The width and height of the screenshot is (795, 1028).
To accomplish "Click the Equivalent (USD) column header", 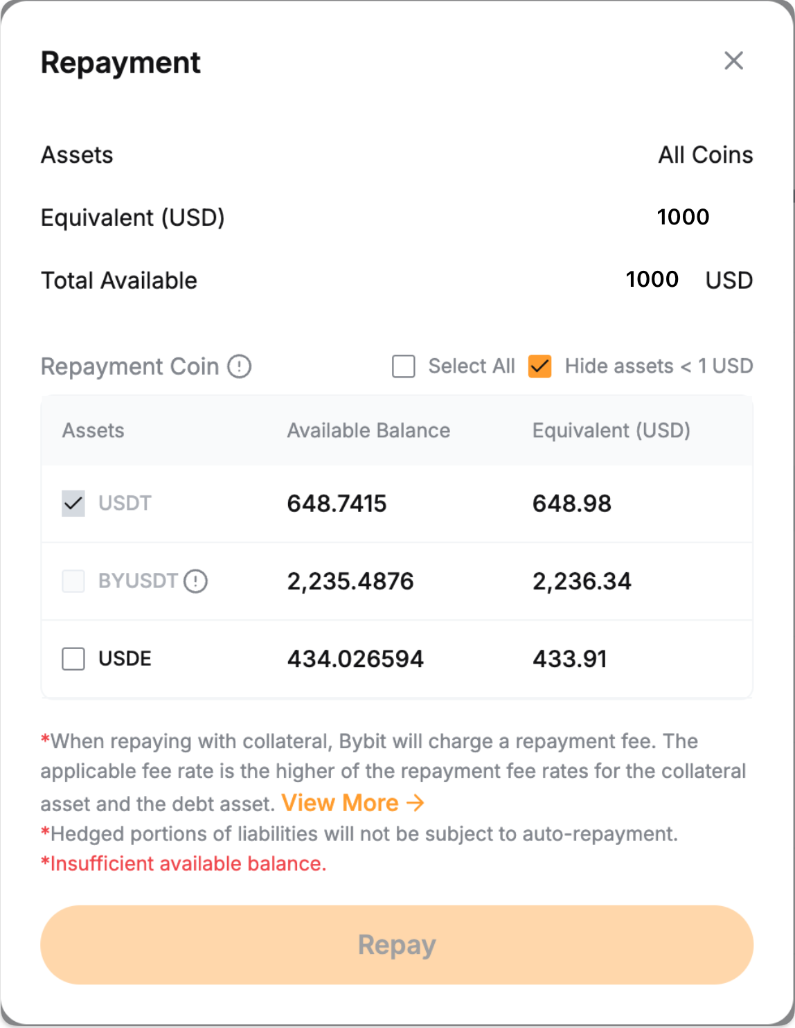I will point(611,430).
